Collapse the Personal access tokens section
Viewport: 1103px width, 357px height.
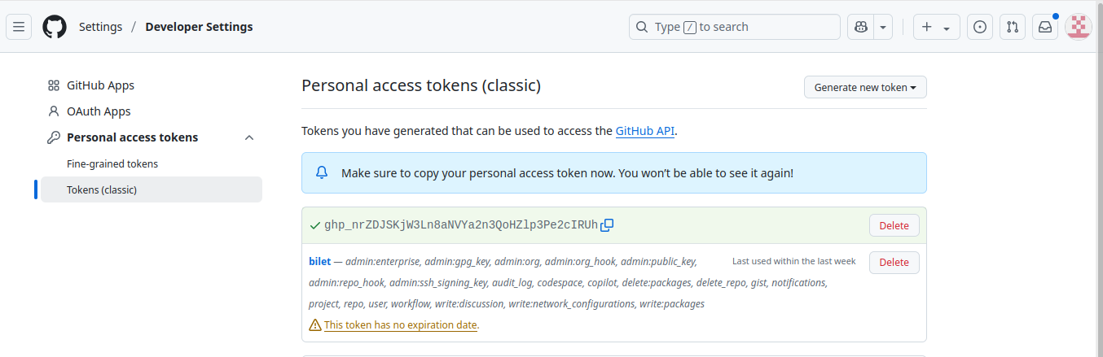[x=249, y=137]
